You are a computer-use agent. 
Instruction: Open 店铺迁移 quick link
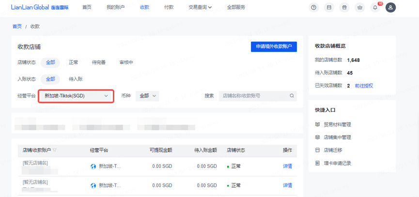coord(333,150)
